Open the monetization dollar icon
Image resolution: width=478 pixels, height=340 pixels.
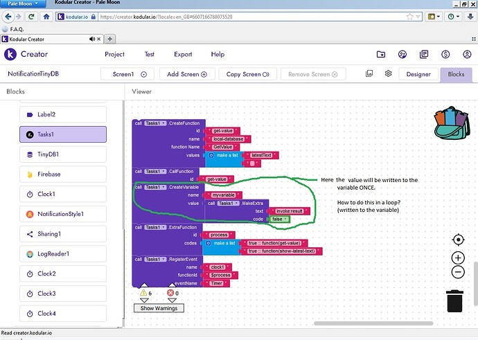click(445, 55)
